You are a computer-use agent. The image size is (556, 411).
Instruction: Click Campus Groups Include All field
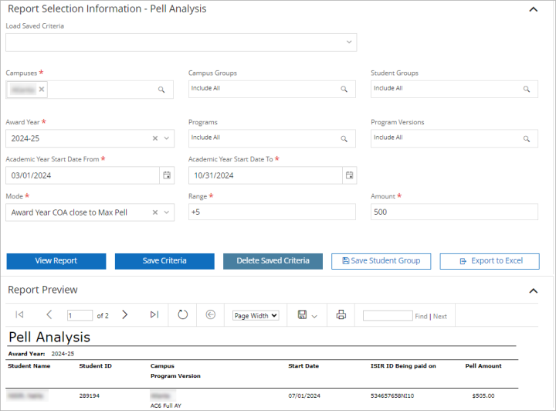(272, 89)
